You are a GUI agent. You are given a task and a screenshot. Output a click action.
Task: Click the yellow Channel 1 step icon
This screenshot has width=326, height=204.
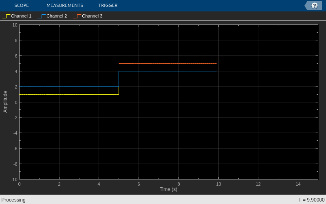(x=6, y=16)
